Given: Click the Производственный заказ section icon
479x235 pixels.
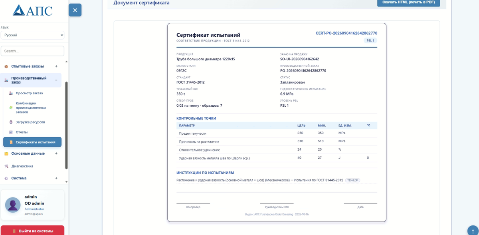Looking at the screenshot, I should point(6,80).
